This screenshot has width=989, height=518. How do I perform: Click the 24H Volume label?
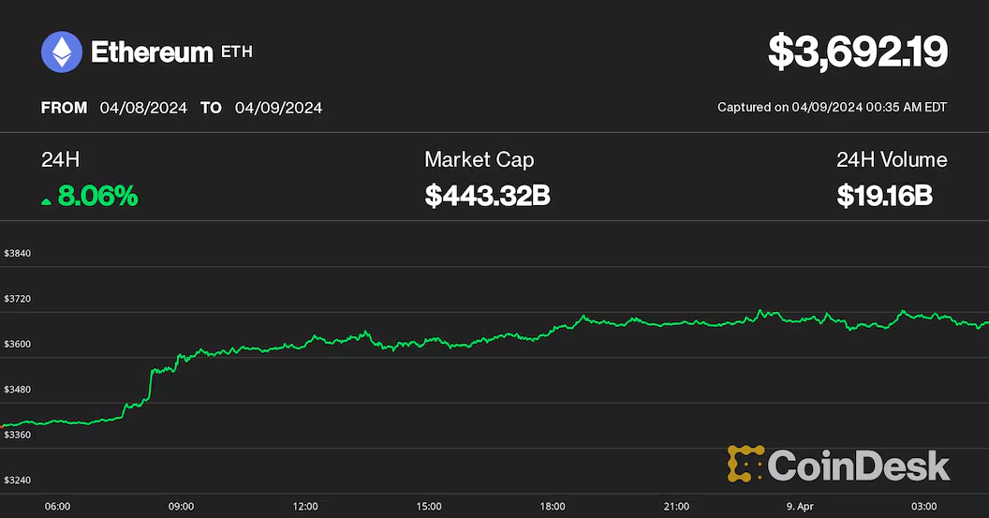(x=892, y=160)
